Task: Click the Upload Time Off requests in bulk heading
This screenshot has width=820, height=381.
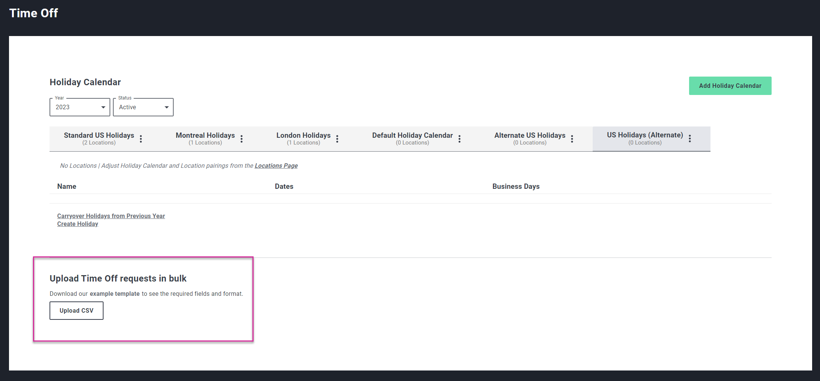Action: coord(118,279)
